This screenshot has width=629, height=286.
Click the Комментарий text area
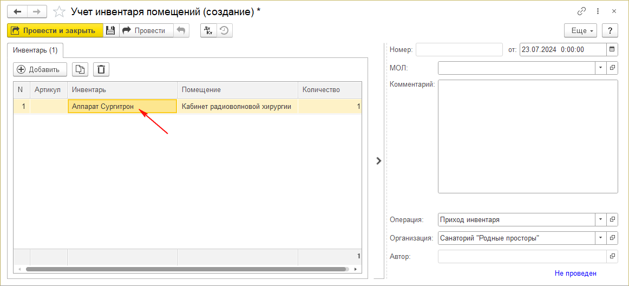pos(527,136)
